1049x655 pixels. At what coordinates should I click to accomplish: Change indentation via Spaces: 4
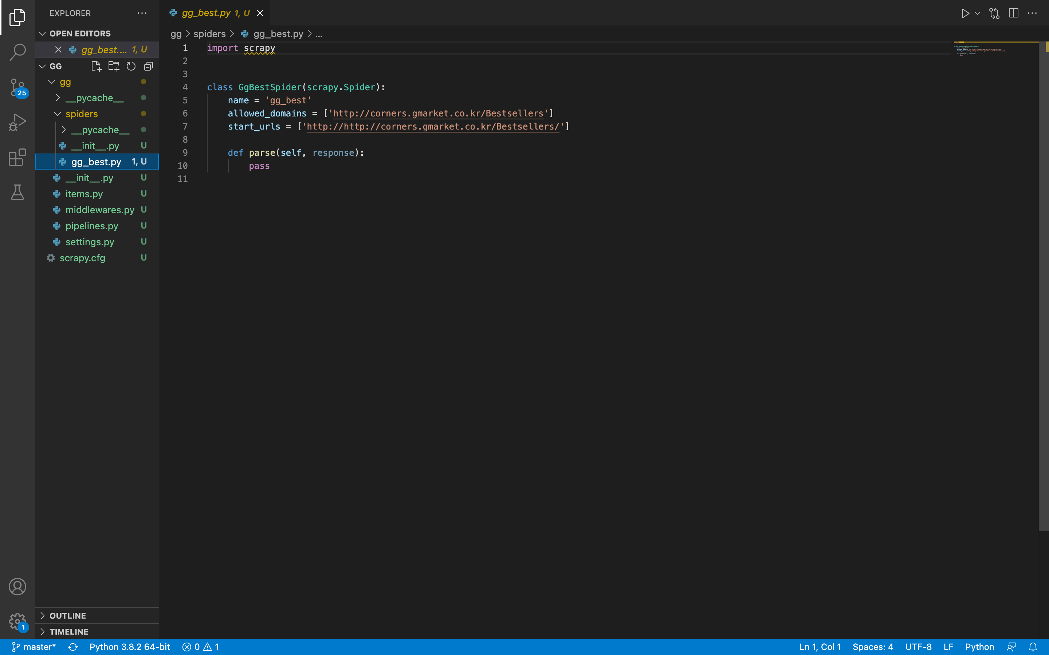coord(873,647)
